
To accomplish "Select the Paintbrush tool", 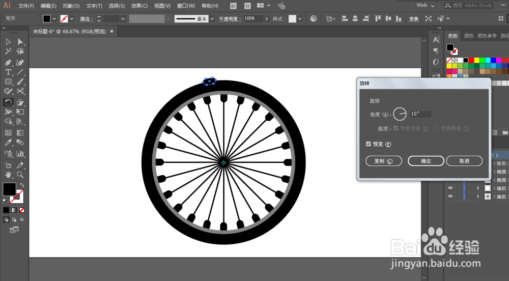I will pos(20,82).
